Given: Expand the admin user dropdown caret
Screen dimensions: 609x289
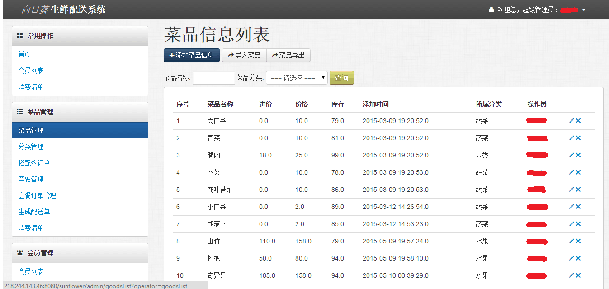Looking at the screenshot, I should [584, 10].
